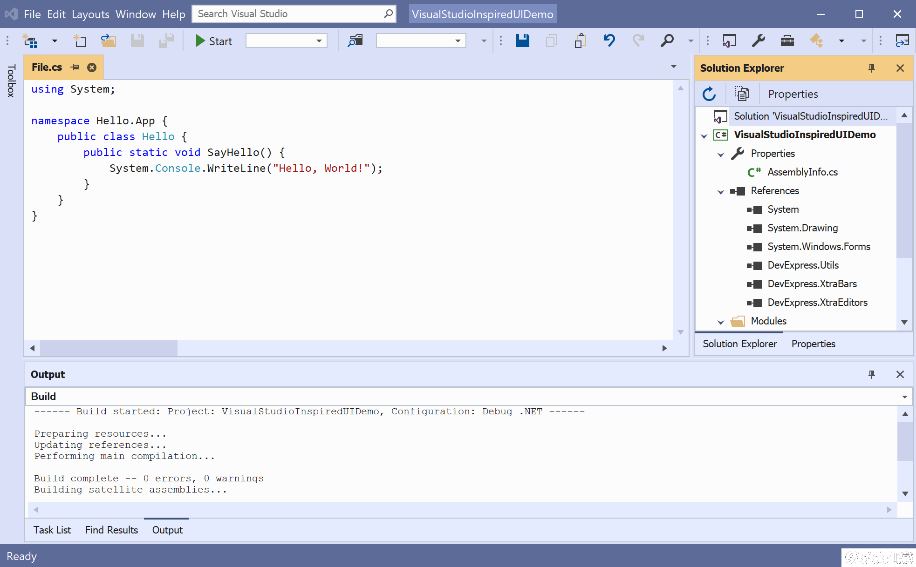Click the New Project toolbar icon

tap(31, 41)
